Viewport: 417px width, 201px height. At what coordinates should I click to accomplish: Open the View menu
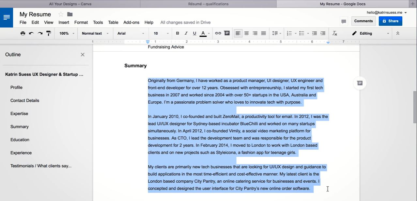click(49, 22)
